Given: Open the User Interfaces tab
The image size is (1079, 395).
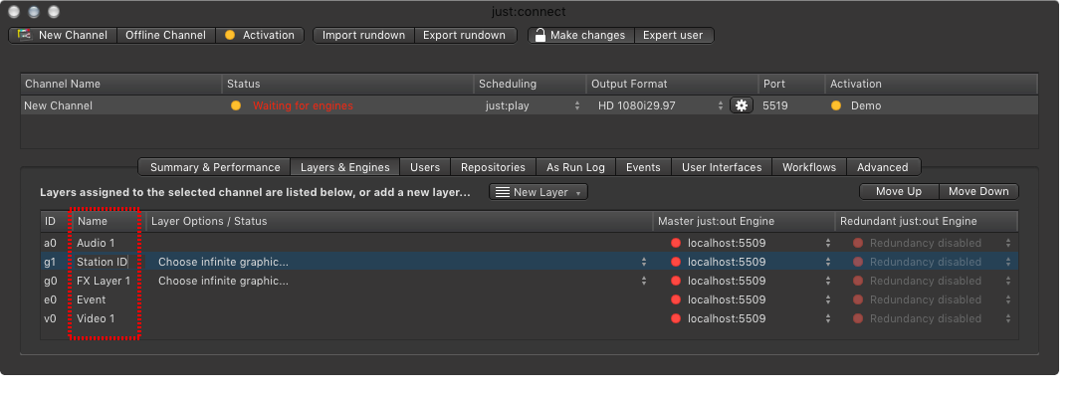Looking at the screenshot, I should point(722,167).
